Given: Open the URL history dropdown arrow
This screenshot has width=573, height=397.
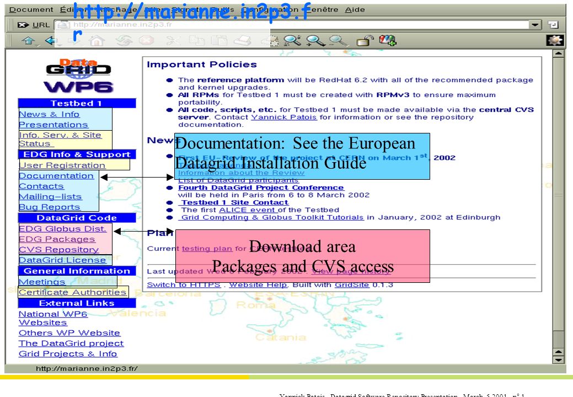Looking at the screenshot, I should [534, 25].
